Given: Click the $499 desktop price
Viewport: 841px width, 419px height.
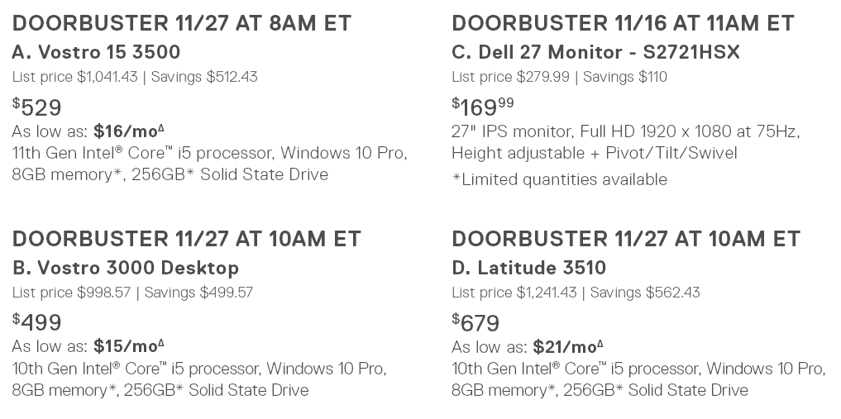Looking at the screenshot, I should point(37,322).
